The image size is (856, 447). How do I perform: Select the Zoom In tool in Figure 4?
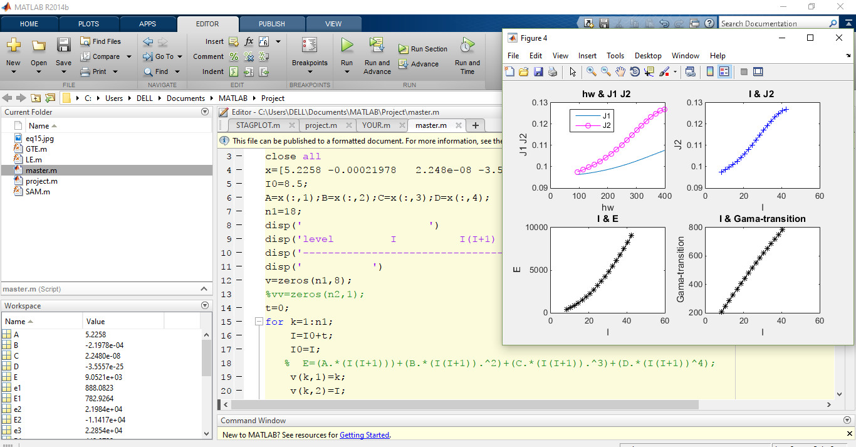pyautogui.click(x=591, y=71)
